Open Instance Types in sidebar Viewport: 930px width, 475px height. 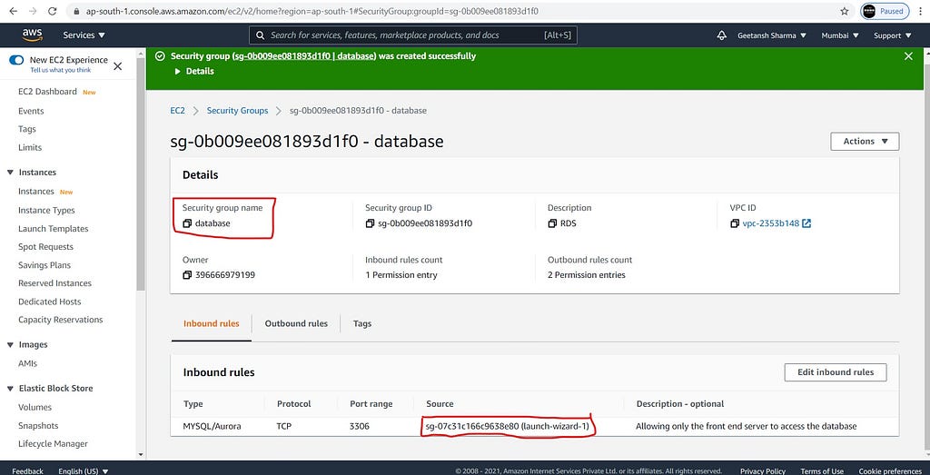click(x=46, y=211)
